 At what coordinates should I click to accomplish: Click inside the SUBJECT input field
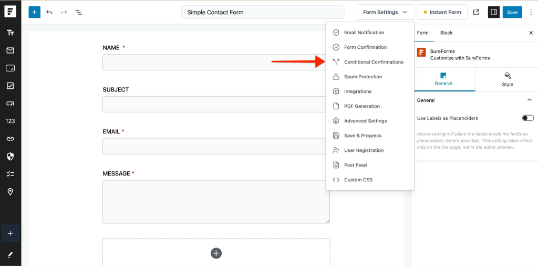tap(214, 105)
